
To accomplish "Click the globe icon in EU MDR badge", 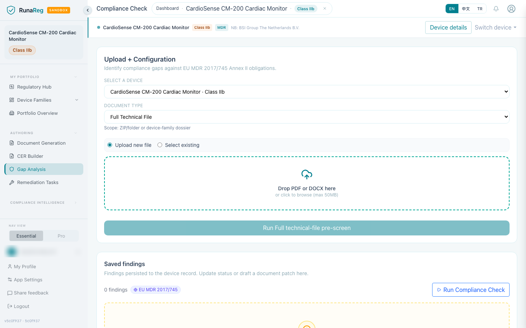I will tap(136, 290).
